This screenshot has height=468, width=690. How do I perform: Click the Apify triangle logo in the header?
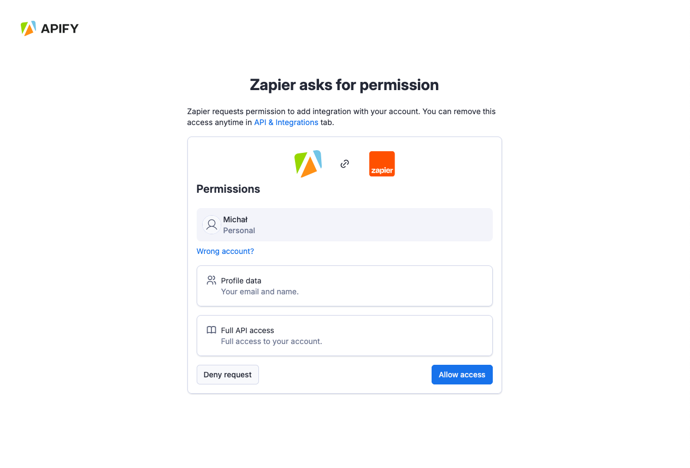click(x=28, y=28)
